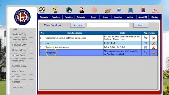Open Students Entry in the sidebar
This screenshot has width=169, height=95.
(19, 34)
